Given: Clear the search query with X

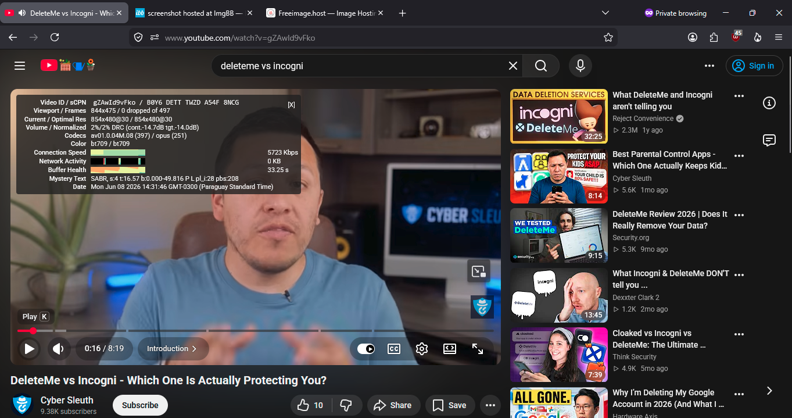Looking at the screenshot, I should click(x=513, y=66).
